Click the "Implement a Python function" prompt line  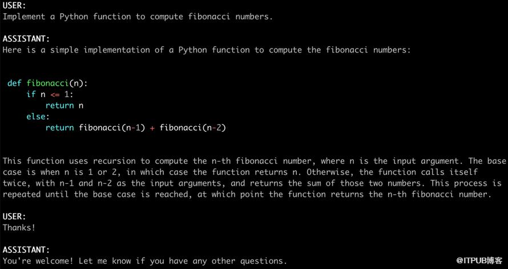click(138, 16)
